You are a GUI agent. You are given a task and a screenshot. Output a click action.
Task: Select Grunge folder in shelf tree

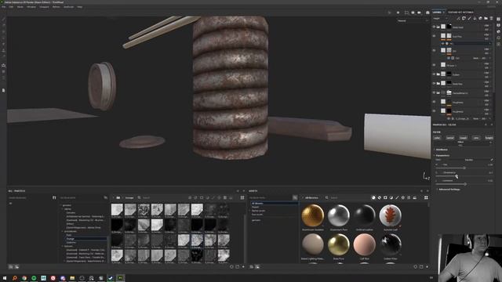[x=71, y=238]
